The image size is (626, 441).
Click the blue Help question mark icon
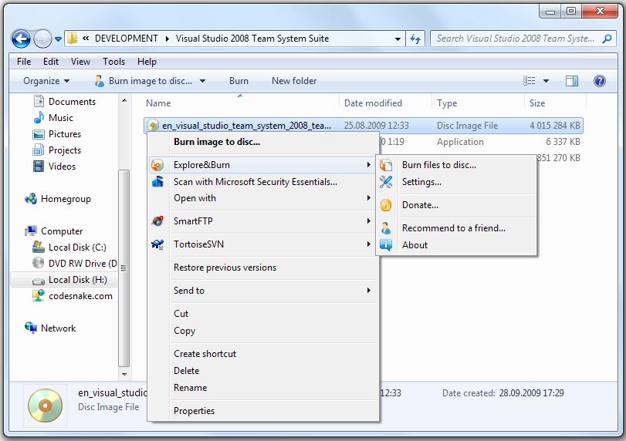[599, 81]
